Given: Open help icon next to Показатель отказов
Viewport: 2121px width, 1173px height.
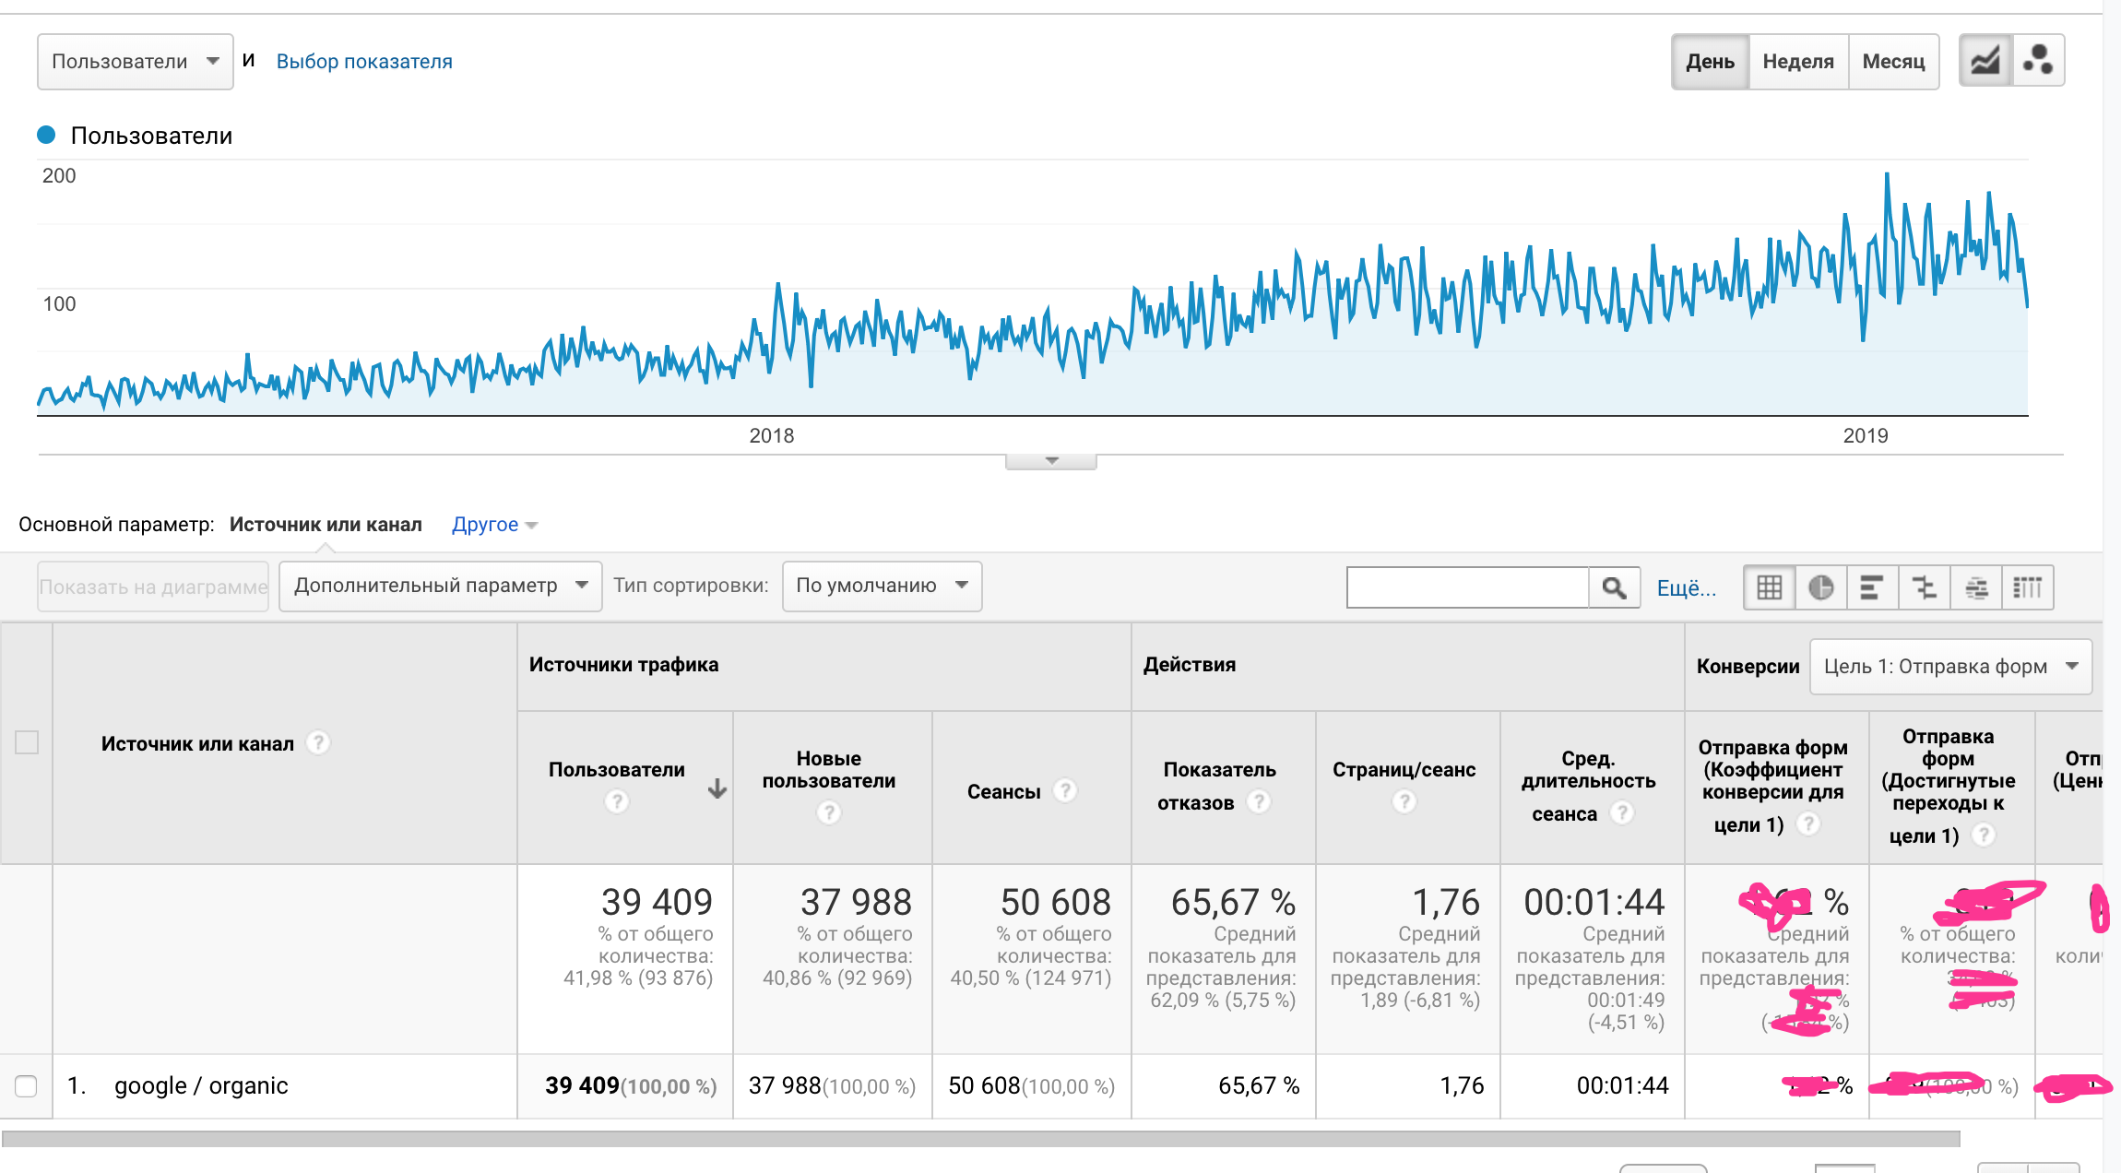Looking at the screenshot, I should [1259, 801].
